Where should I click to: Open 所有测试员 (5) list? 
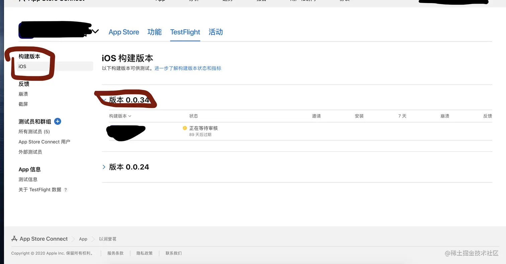click(34, 132)
